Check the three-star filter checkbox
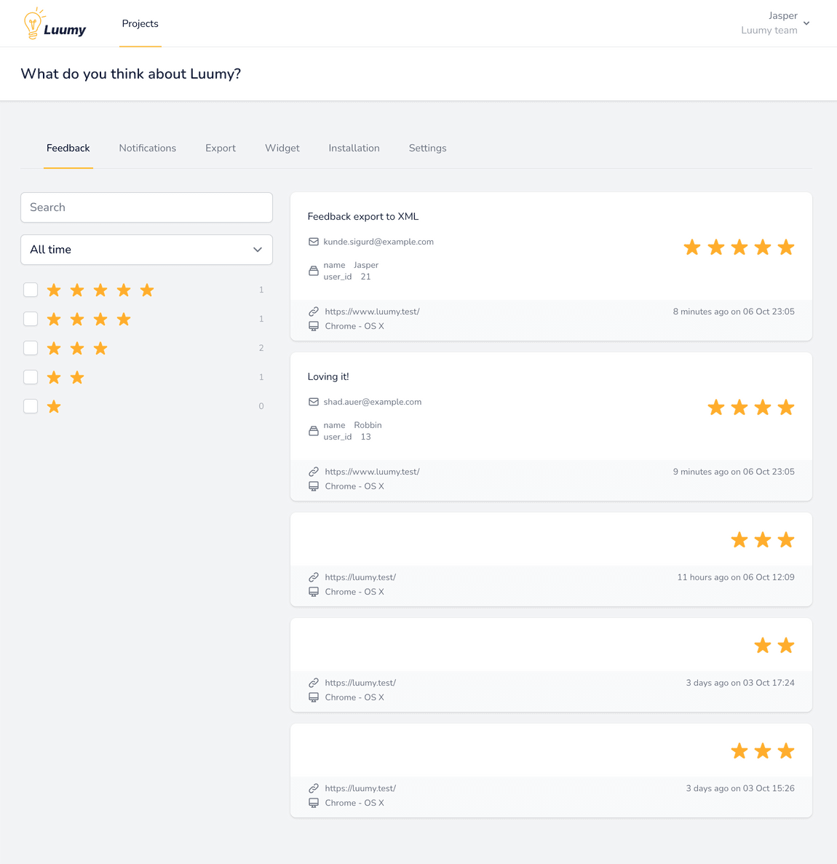Image resolution: width=837 pixels, height=864 pixels. point(31,348)
